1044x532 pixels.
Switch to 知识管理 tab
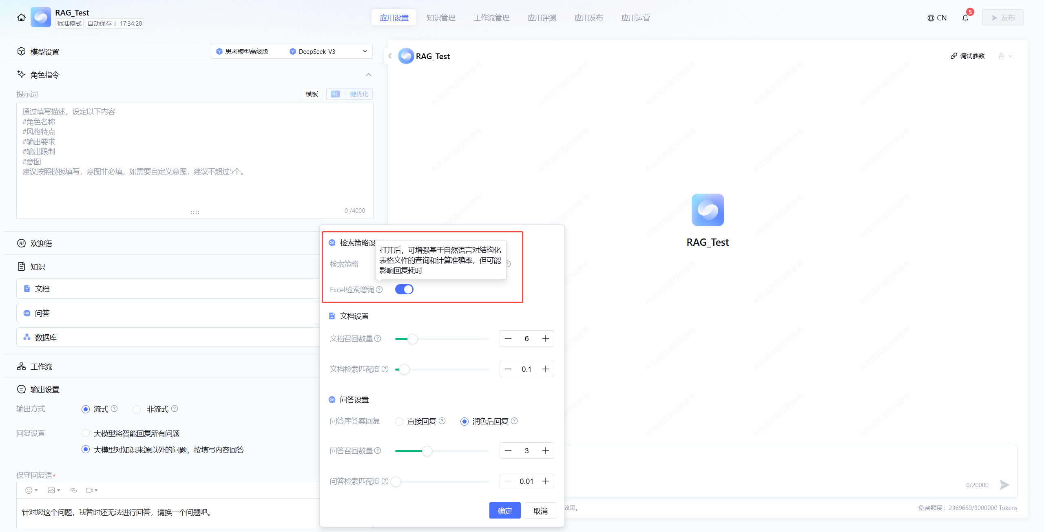[x=440, y=18]
